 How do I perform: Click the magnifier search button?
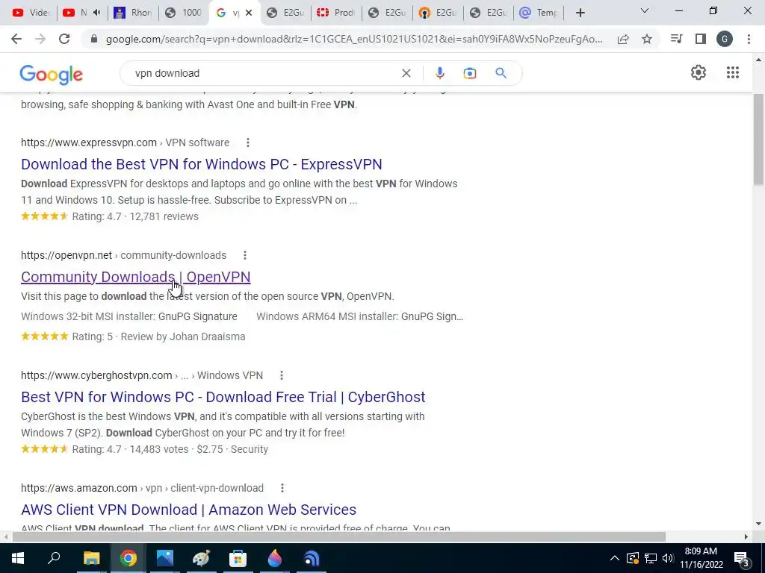pyautogui.click(x=501, y=73)
